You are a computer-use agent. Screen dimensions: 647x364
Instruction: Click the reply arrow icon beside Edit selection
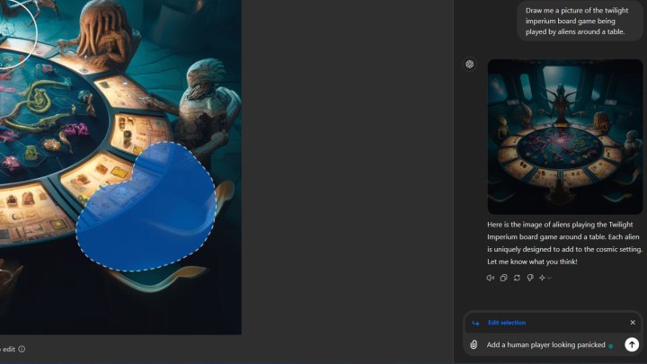pos(475,323)
